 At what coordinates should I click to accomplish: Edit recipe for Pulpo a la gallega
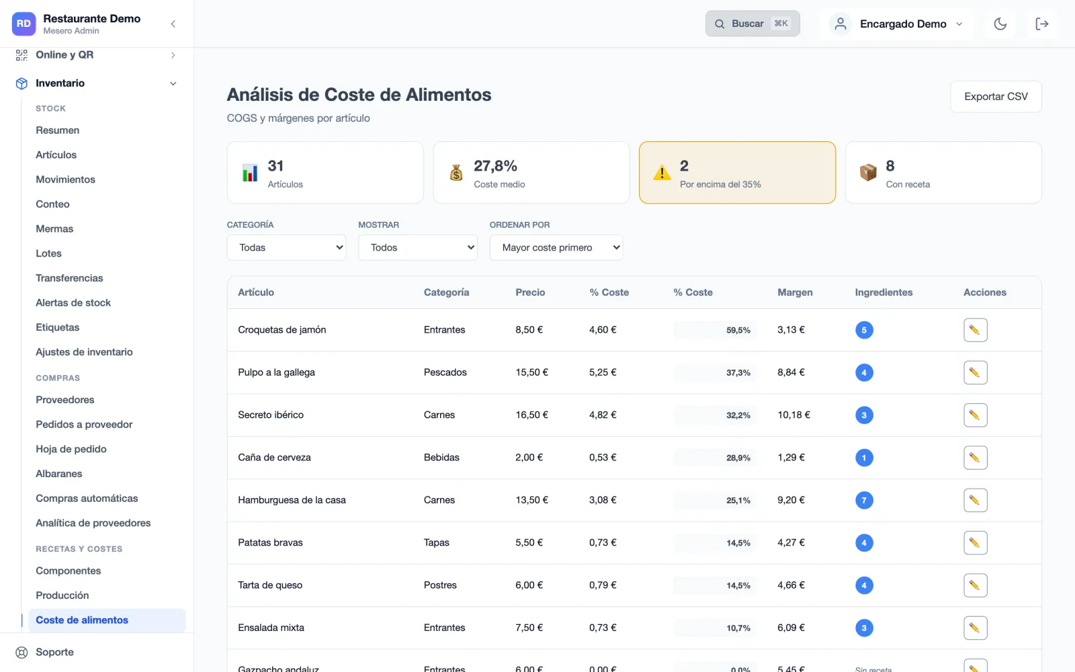coord(975,372)
